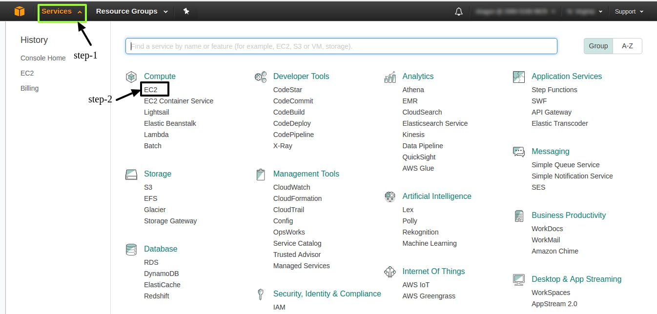Click the pin shortcut icon in navbar
The image size is (657, 314).
pyautogui.click(x=186, y=11)
